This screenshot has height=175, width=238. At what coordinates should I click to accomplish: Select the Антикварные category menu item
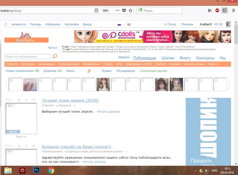(46, 64)
